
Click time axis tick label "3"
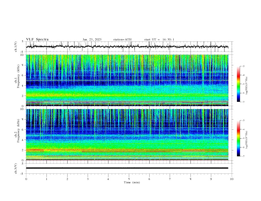(x=88, y=179)
